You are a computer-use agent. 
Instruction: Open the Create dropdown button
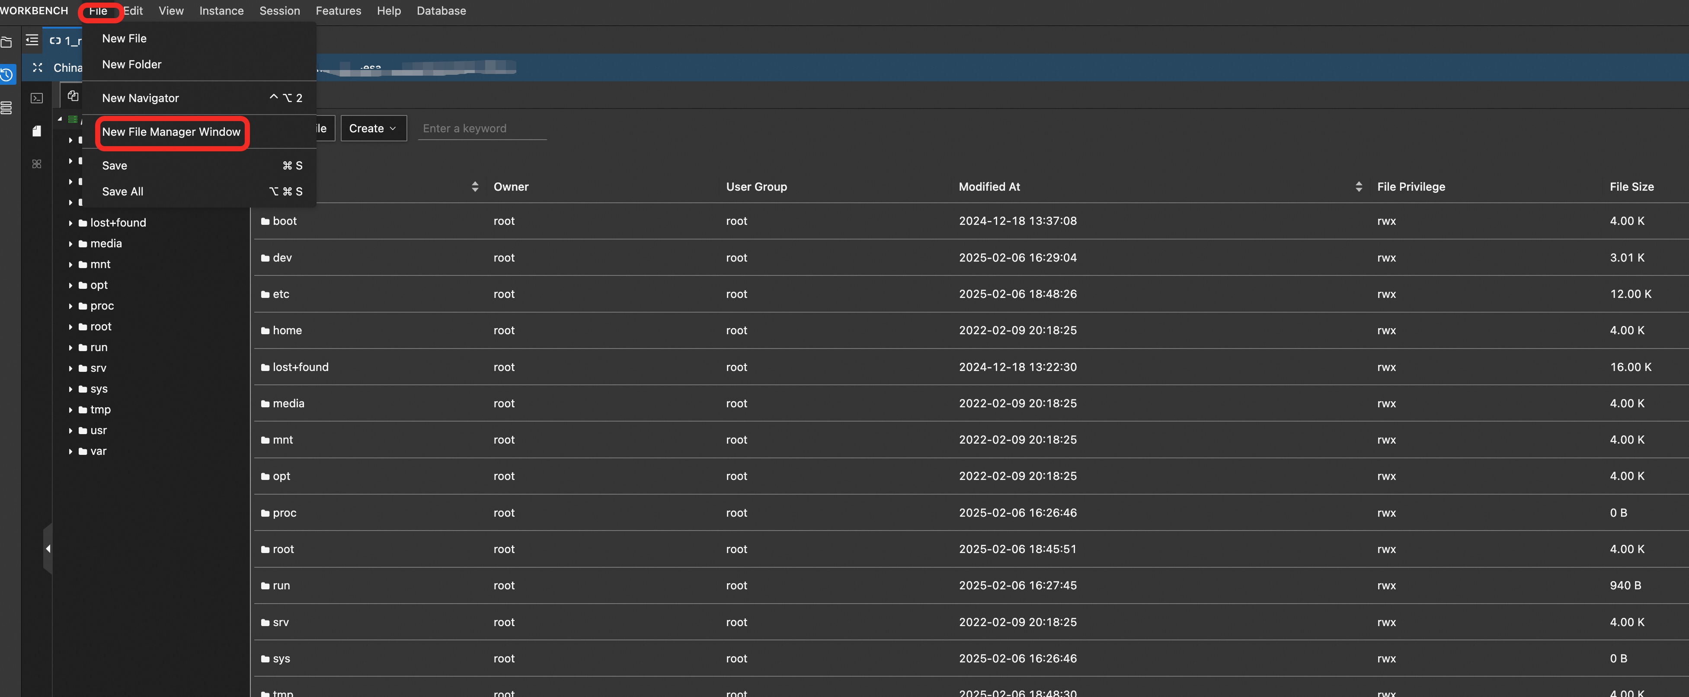(373, 128)
